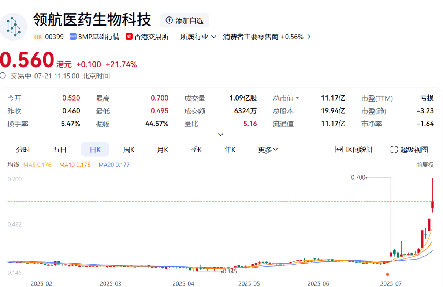443x287 pixels.
Task: Click the refresh circle beside 交易中
Action: 3,76
